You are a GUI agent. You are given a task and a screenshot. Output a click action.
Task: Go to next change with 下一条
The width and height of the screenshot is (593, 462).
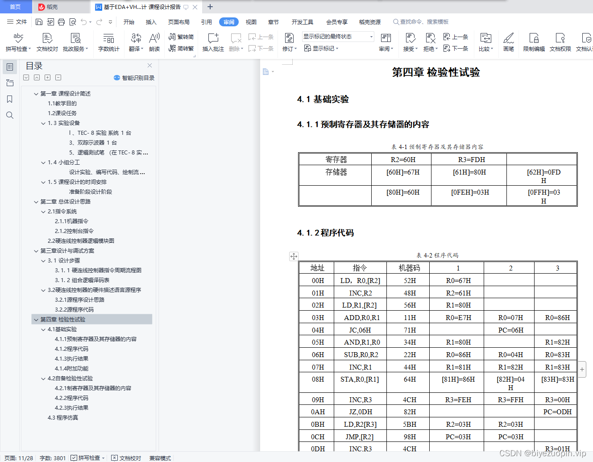pos(456,48)
